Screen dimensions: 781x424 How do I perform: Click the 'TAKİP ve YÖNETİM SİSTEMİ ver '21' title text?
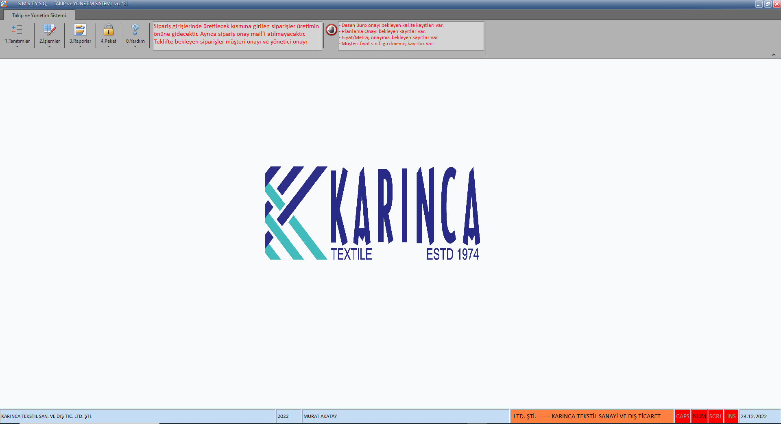tap(91, 4)
